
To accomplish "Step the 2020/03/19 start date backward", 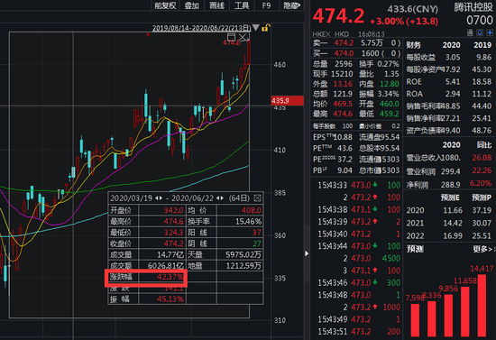I will [156, 198].
